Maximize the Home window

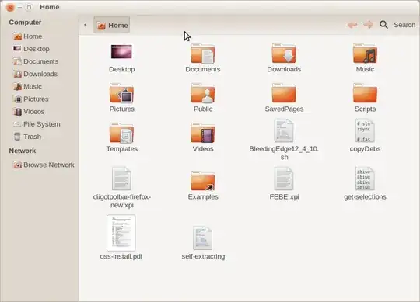coord(29,7)
